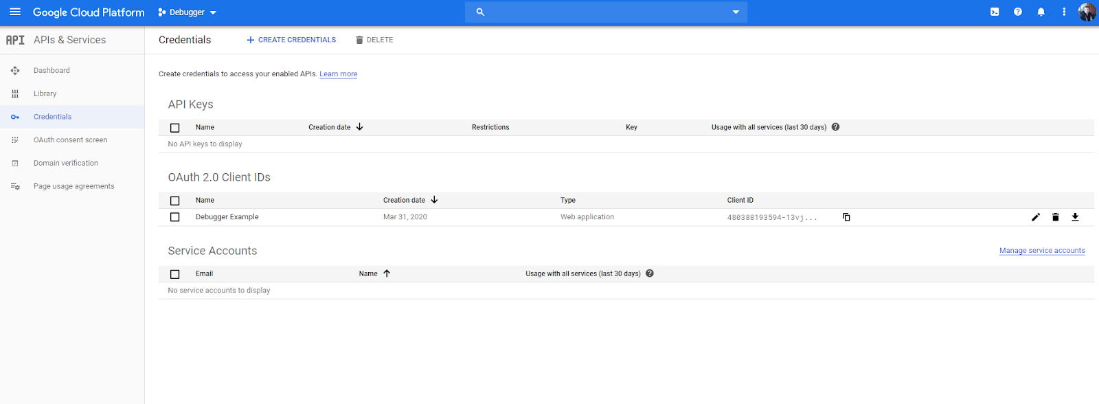This screenshot has width=1099, height=404.
Task: Click the No API keys to display text
Action: click(x=205, y=144)
